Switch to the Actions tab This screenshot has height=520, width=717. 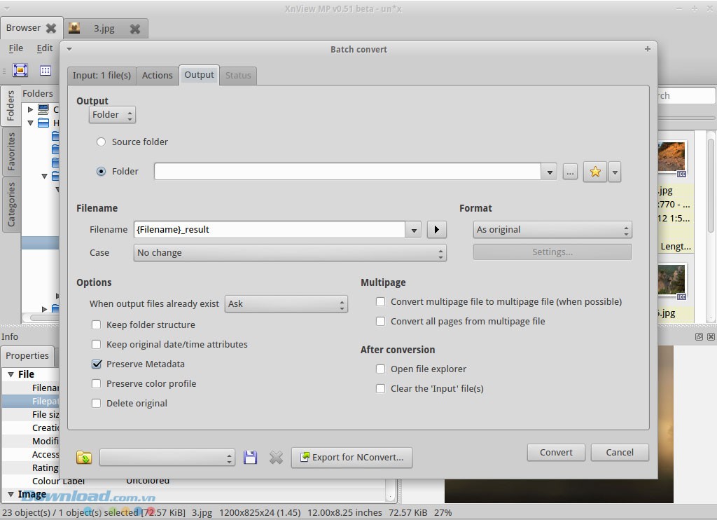157,76
